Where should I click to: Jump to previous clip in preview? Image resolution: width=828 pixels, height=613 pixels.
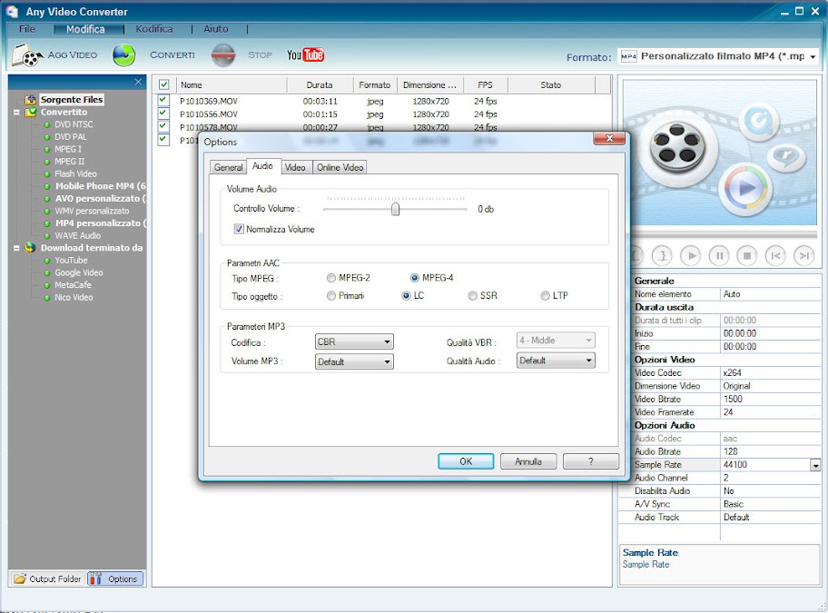(x=775, y=255)
